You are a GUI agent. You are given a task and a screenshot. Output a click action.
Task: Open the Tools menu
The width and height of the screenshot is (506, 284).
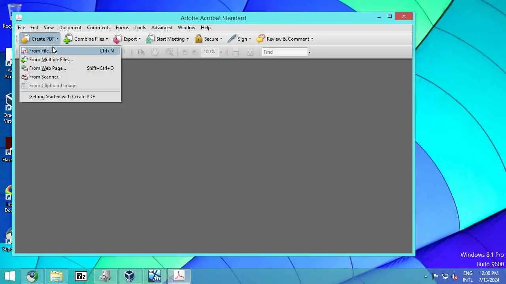(x=140, y=28)
